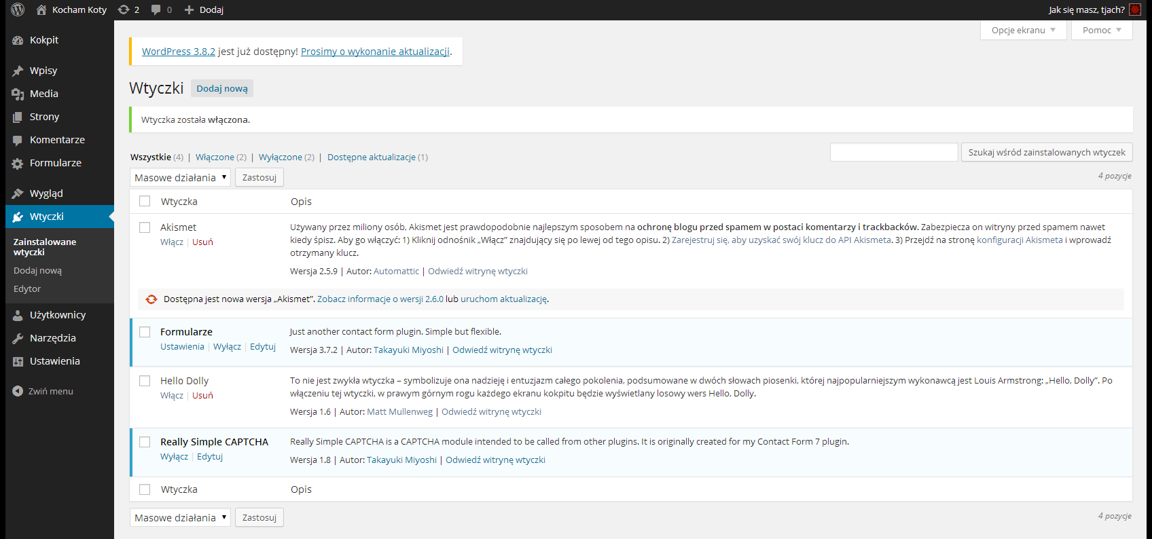Image resolution: width=1152 pixels, height=539 pixels.
Task: Click the user avatar in the admin bar
Action: 1135,10
